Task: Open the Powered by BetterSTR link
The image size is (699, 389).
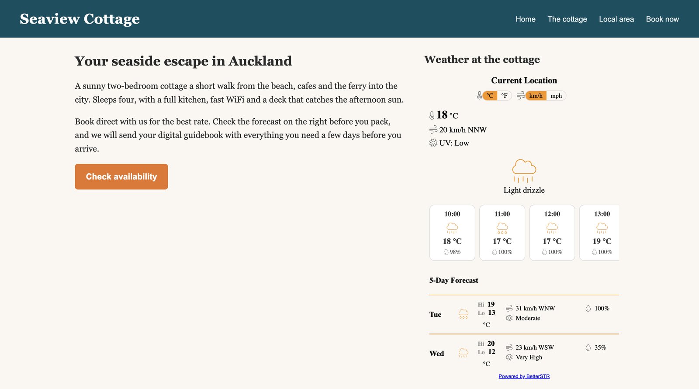Action: point(524,376)
